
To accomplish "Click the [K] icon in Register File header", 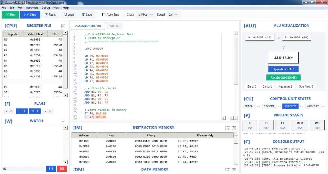I will click(63, 26).
